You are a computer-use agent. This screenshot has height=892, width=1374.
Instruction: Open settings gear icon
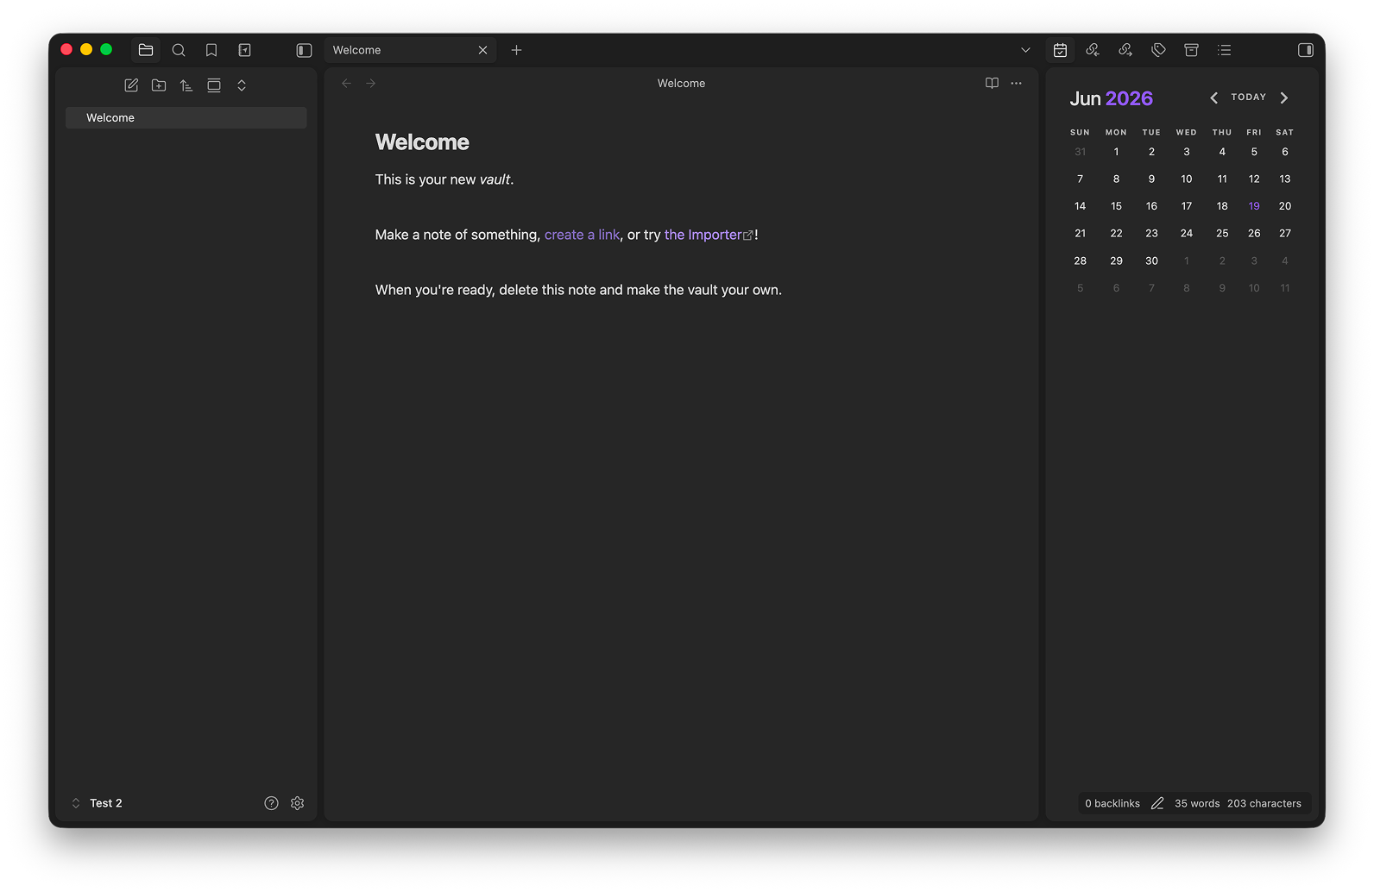pyautogui.click(x=298, y=803)
